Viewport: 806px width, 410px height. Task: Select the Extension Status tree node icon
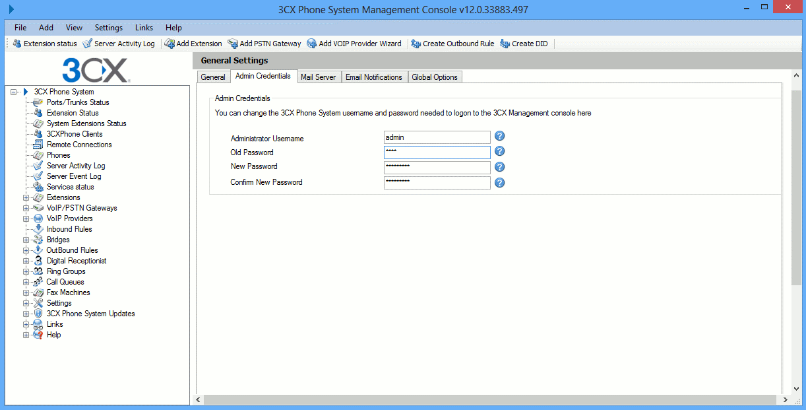coord(38,113)
